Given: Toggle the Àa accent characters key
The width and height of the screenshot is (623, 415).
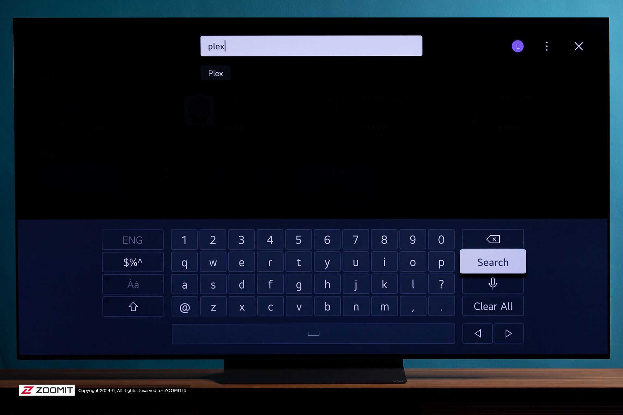Looking at the screenshot, I should [133, 284].
